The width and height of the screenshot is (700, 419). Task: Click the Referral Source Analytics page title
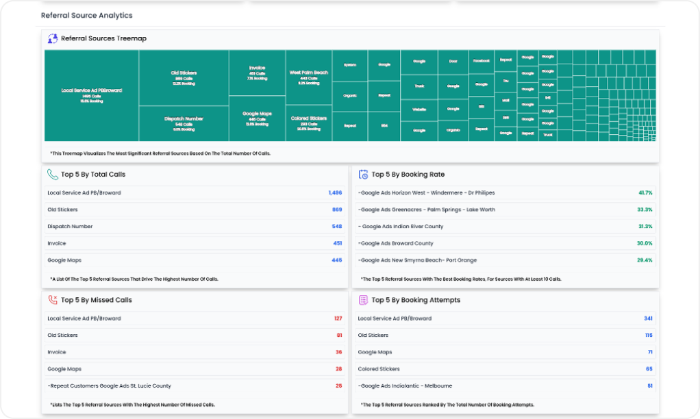tap(86, 15)
